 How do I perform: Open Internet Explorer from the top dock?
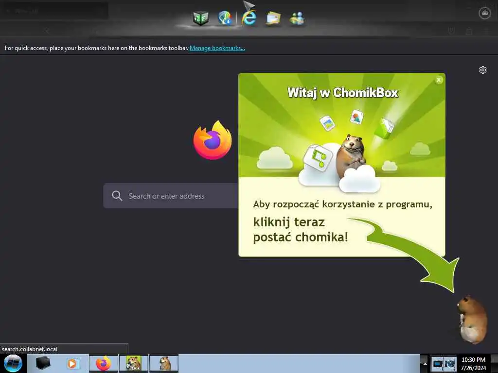(249, 17)
